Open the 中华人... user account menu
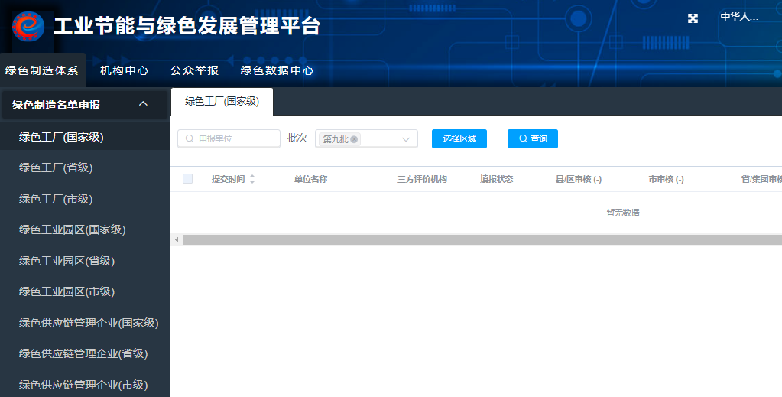 pyautogui.click(x=738, y=17)
